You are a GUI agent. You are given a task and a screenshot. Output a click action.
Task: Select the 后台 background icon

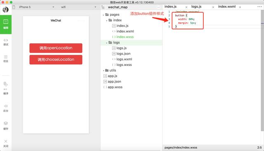(x=6, y=108)
